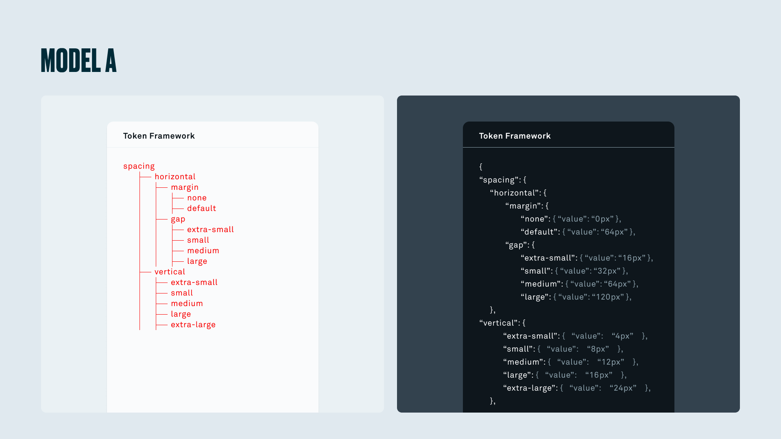
Task: Click the "spacing": { line in JSON
Action: coord(503,180)
